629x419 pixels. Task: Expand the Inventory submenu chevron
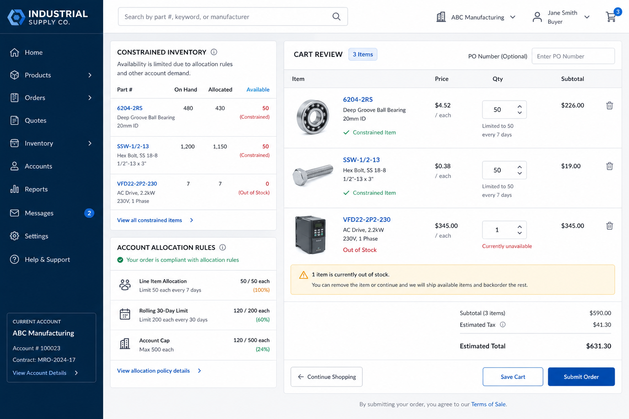[x=90, y=143]
